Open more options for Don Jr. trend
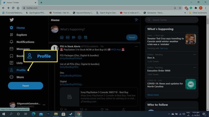 pyautogui.click(x=195, y=54)
